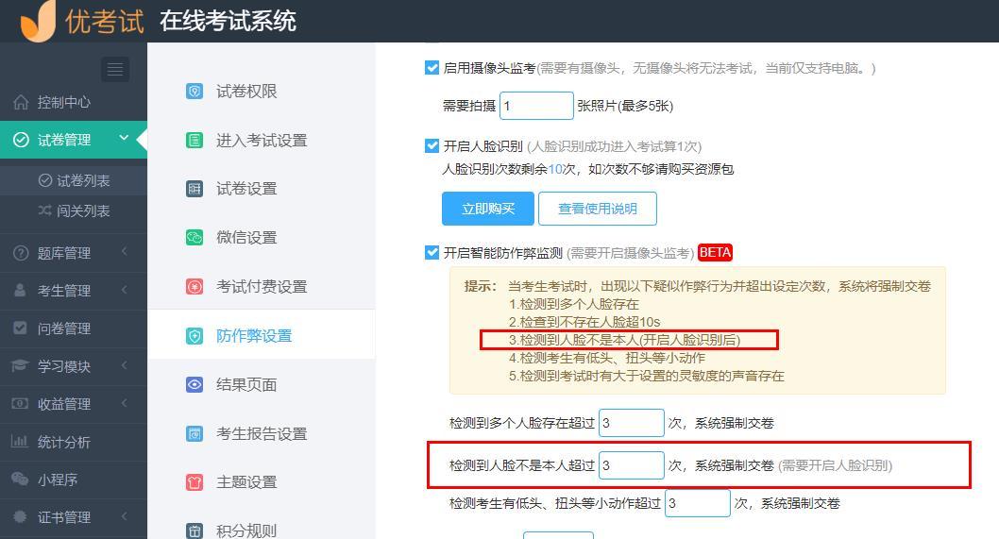Uncheck 开启智能防作弊监测 checkbox

pos(432,252)
